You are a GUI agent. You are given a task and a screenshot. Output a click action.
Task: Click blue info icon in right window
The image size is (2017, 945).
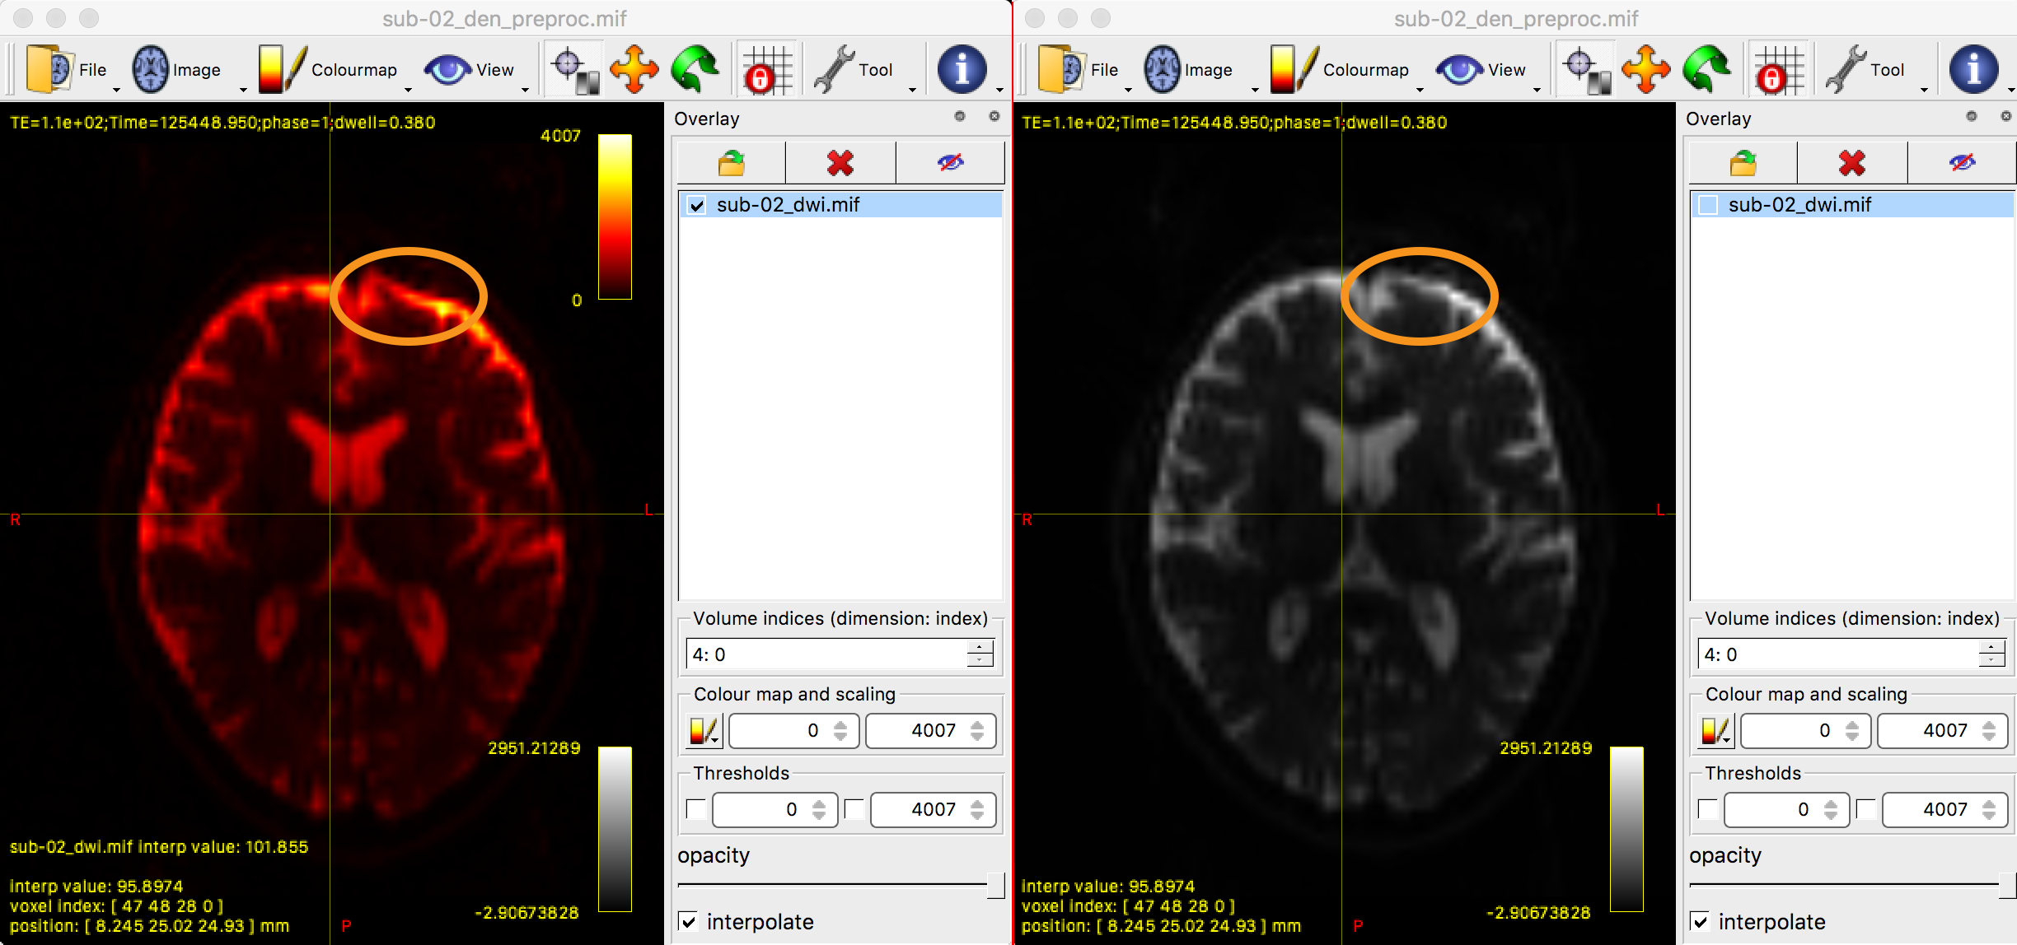(x=1973, y=69)
